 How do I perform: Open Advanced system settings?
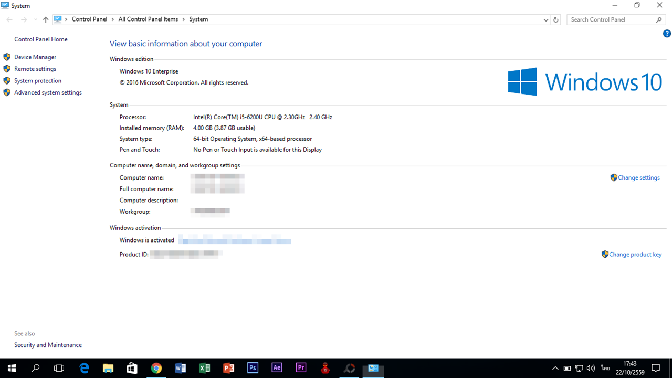(x=48, y=92)
